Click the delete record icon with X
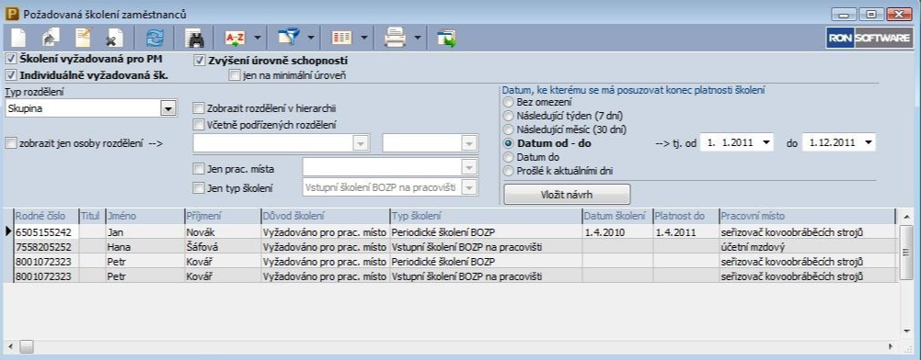921x360 pixels. click(113, 38)
